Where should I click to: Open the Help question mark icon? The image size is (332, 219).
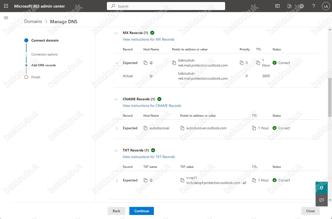coord(314,6)
